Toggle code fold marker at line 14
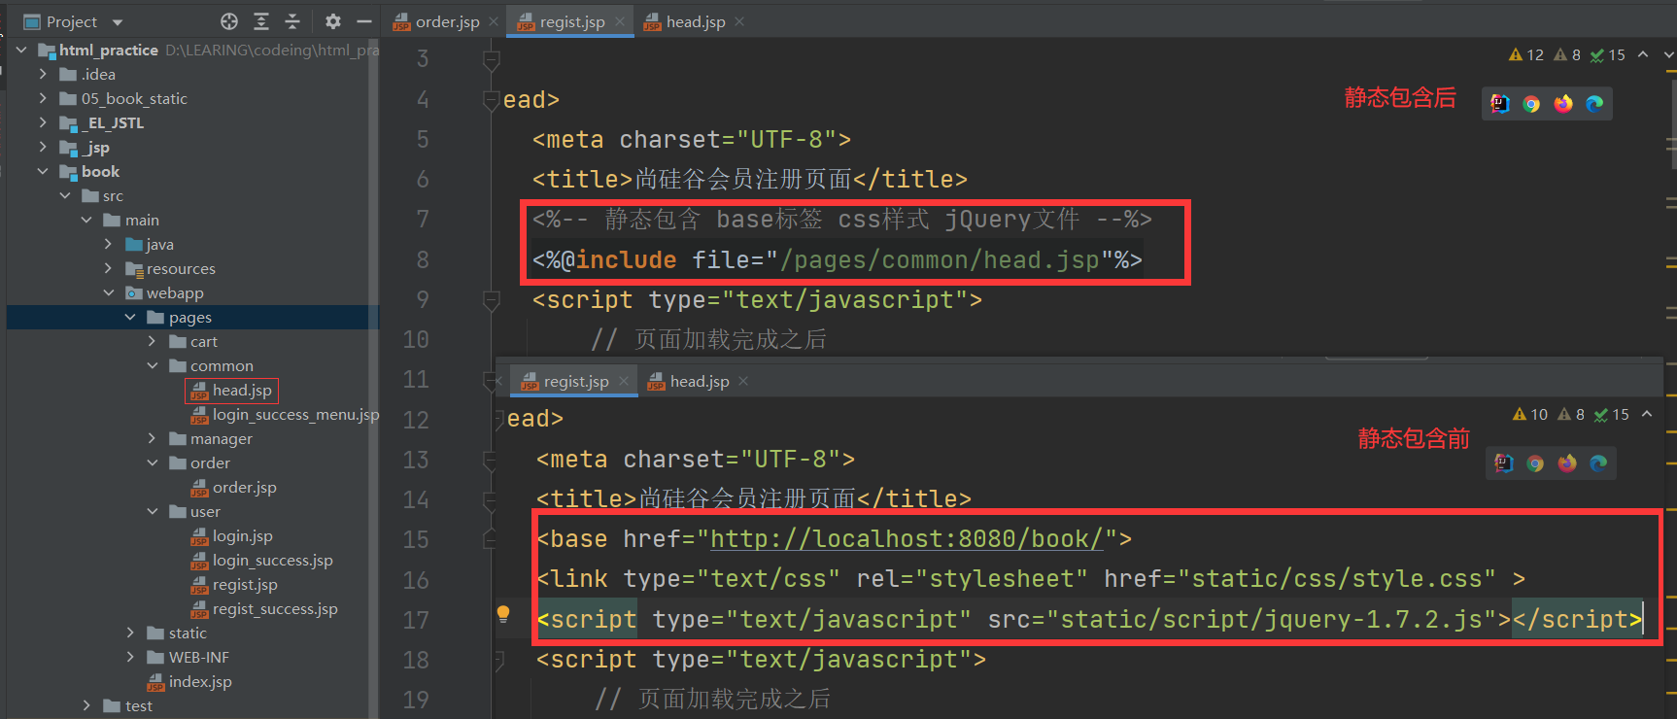Screen dimensions: 1677x719 point(492,499)
